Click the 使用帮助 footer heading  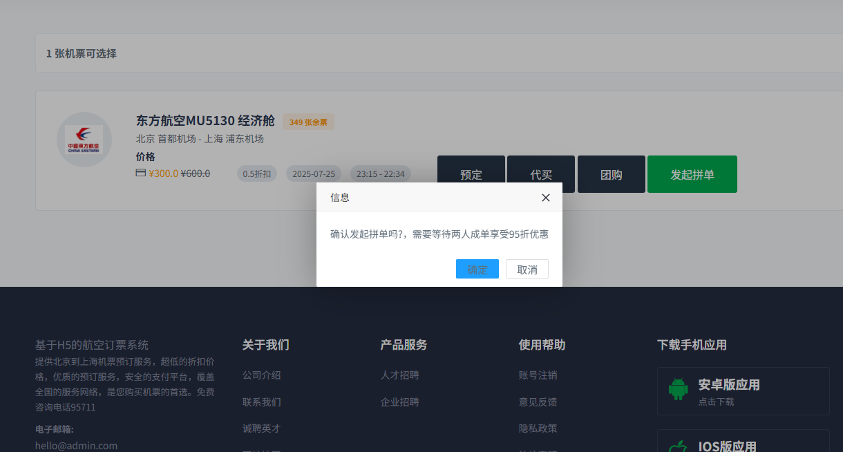[542, 345]
